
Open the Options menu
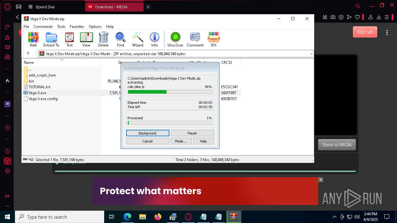(x=95, y=27)
